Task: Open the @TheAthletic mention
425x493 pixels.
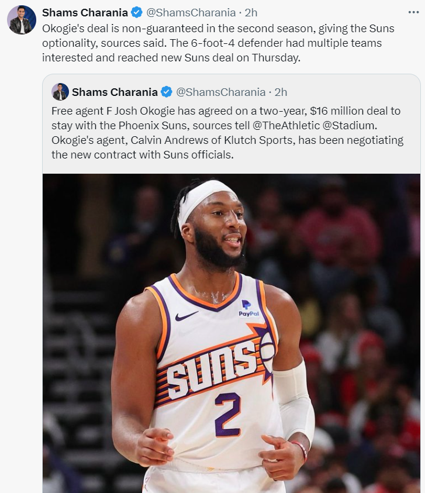Action: 286,126
